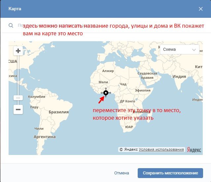Click the chevron arrow beside Схема

194,50
